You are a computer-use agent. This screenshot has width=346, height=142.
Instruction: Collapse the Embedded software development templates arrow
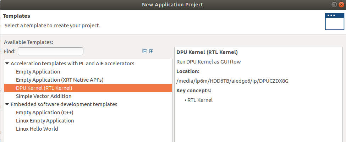(x=7, y=104)
